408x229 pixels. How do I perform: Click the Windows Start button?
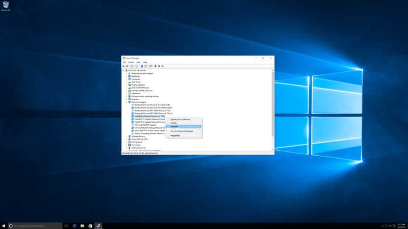tap(4, 225)
